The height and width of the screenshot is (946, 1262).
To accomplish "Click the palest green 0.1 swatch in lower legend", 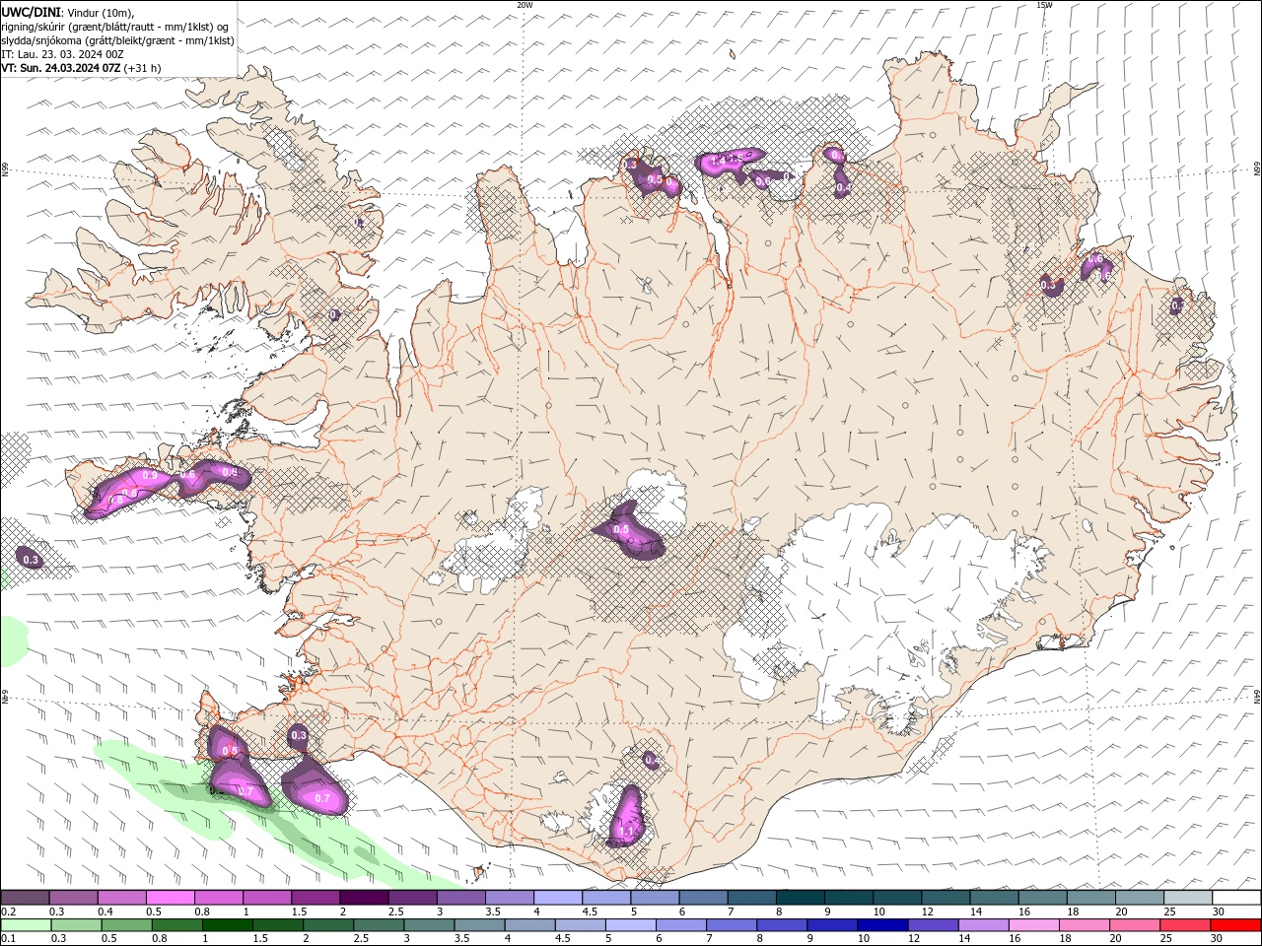I will pyautogui.click(x=26, y=925).
